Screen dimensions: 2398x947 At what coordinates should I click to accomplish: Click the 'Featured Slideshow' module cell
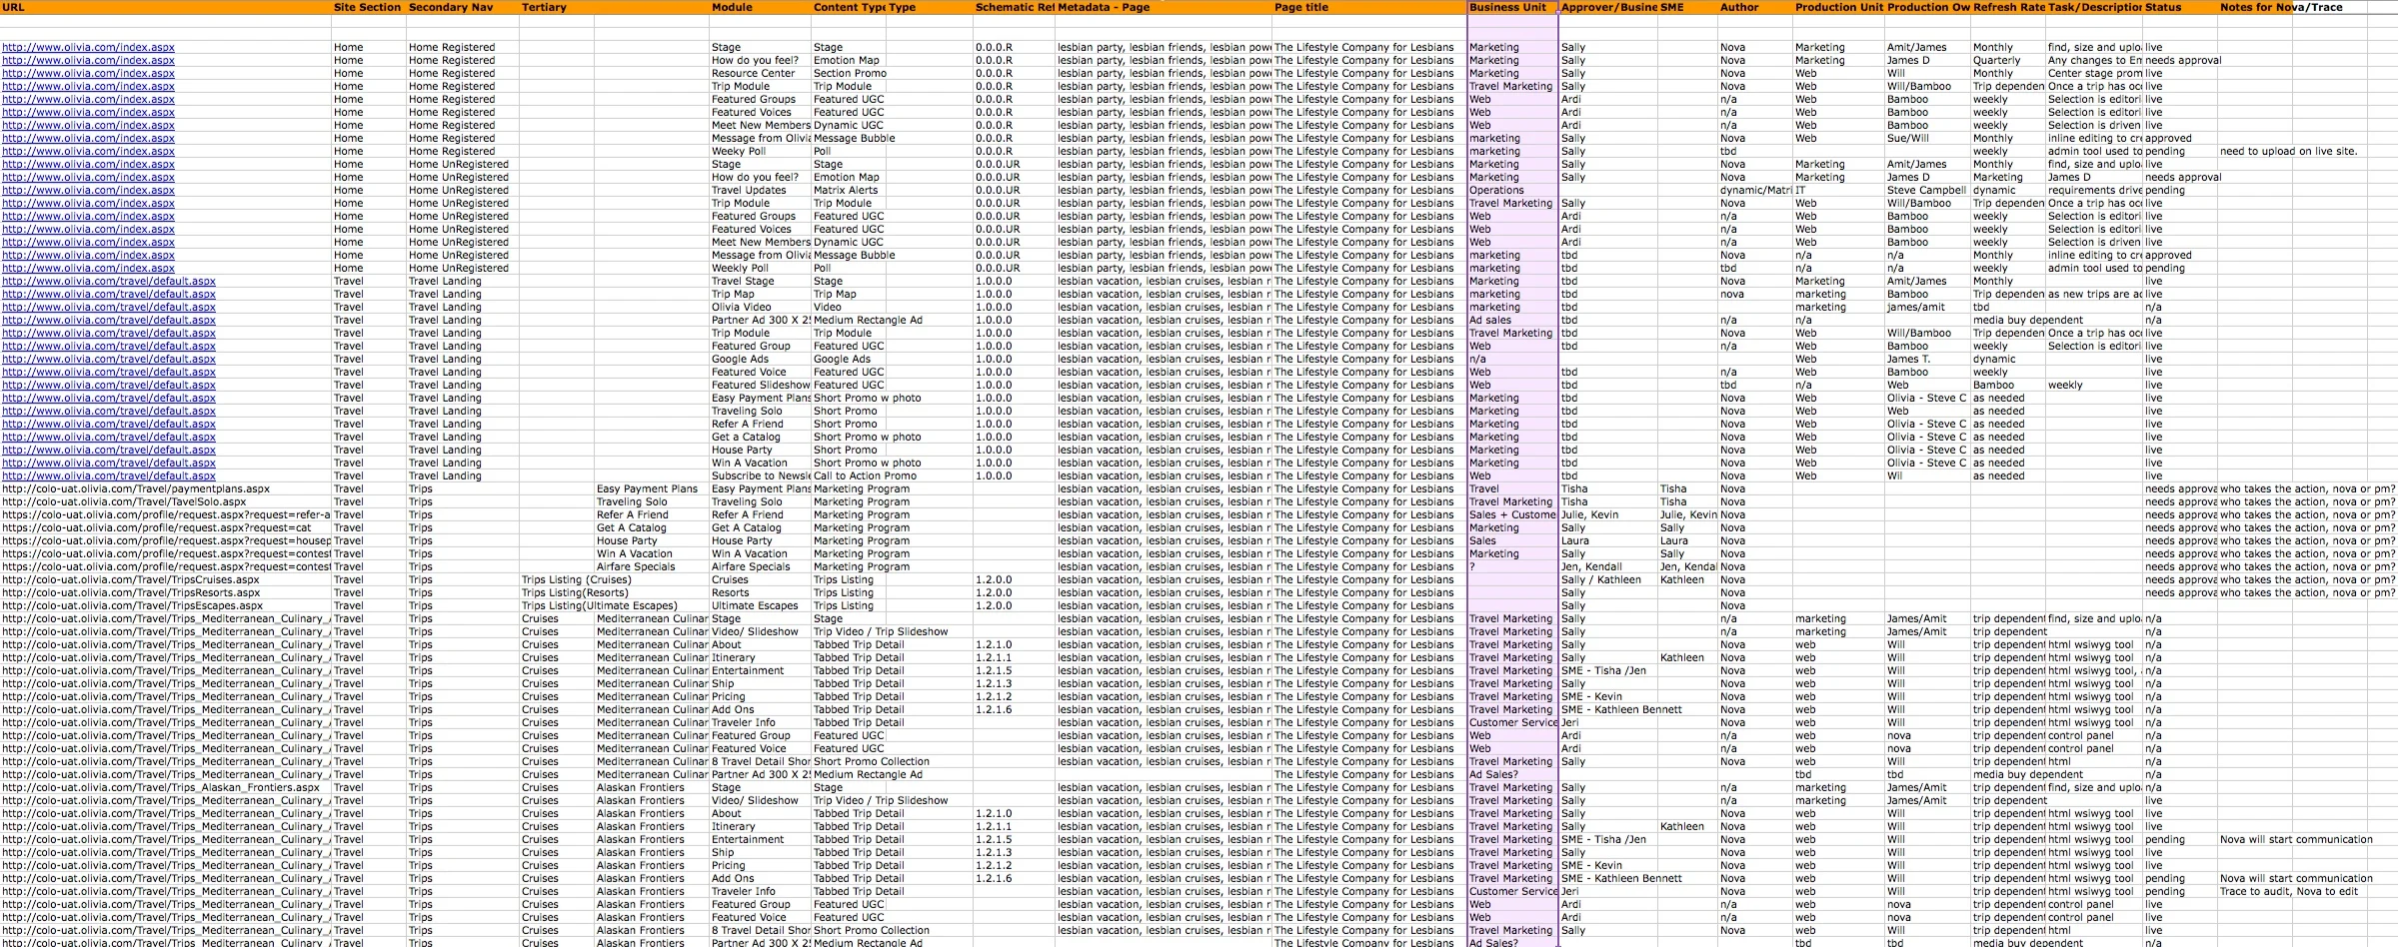tap(761, 386)
